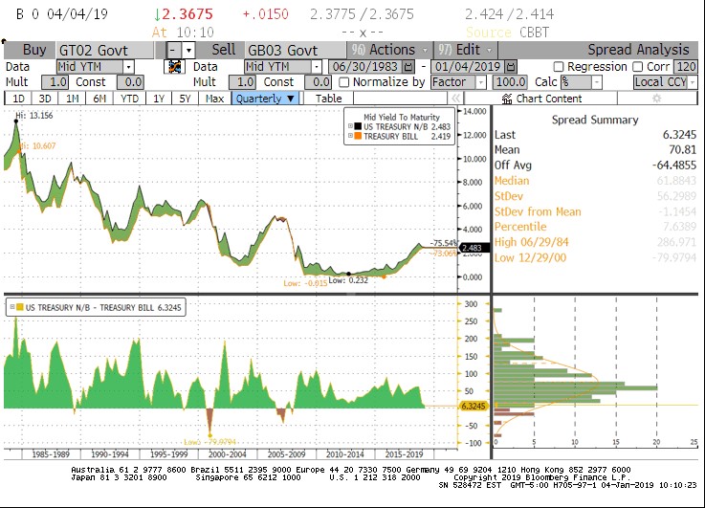Click the collapse panel double-chevron icon
This screenshot has height=508, width=705.
[456, 99]
